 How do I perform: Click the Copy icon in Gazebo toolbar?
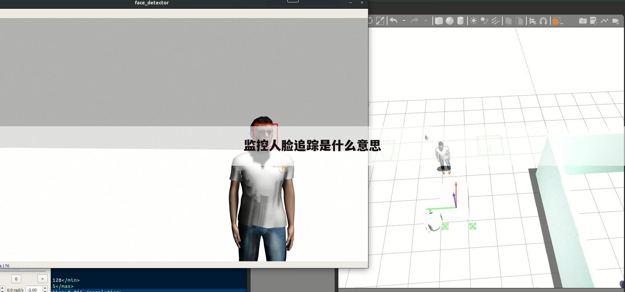click(x=508, y=21)
